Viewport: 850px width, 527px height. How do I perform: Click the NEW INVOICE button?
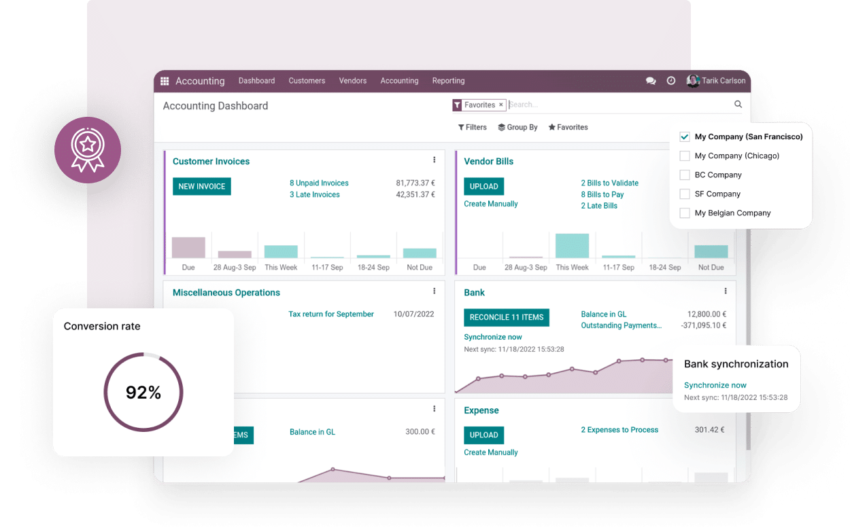pyautogui.click(x=201, y=186)
